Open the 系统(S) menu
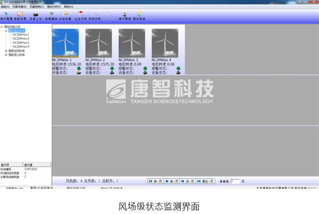The height and width of the screenshot is (214, 319). [5, 7]
